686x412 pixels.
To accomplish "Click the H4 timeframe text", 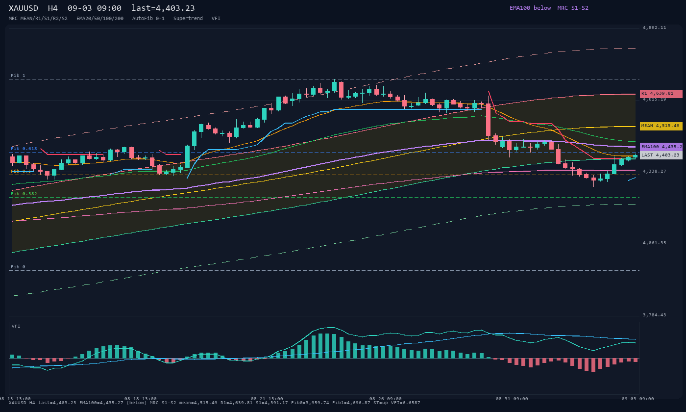I will pos(53,8).
